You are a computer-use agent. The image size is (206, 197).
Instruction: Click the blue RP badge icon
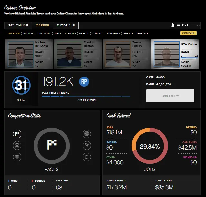(x=84, y=82)
